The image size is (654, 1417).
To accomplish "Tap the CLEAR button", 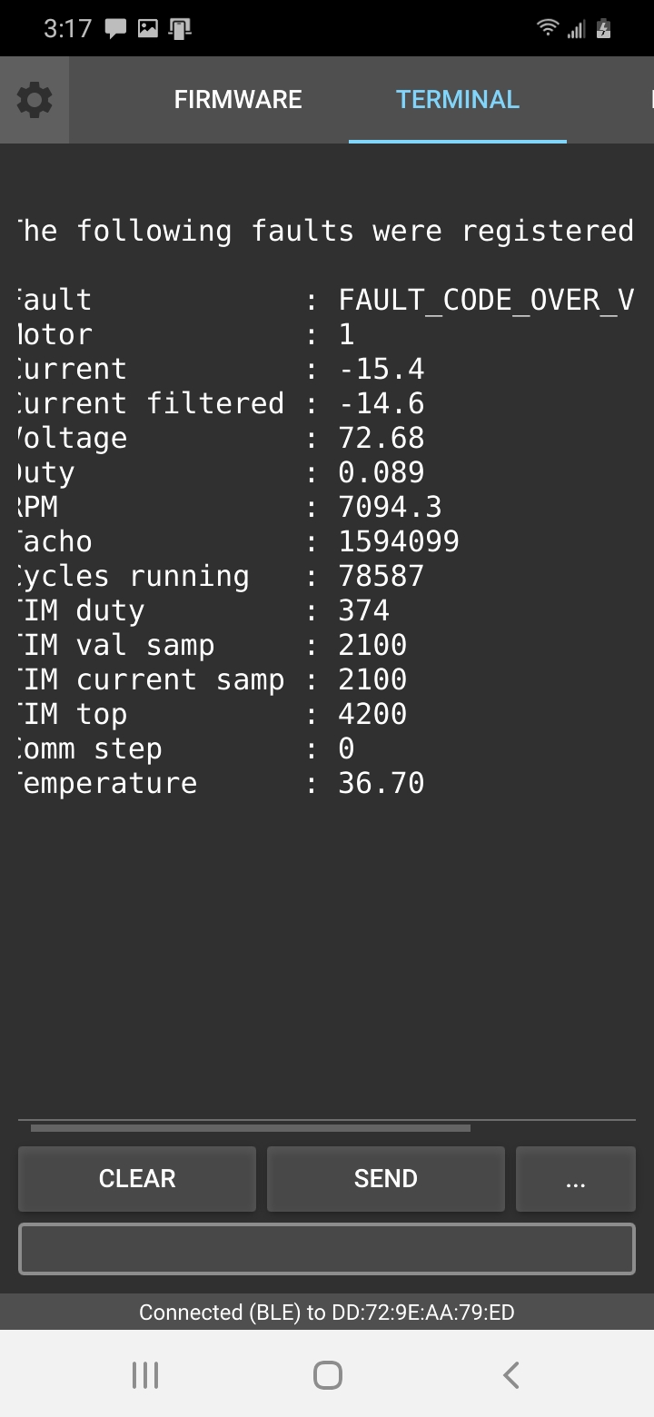I will pyautogui.click(x=137, y=1178).
